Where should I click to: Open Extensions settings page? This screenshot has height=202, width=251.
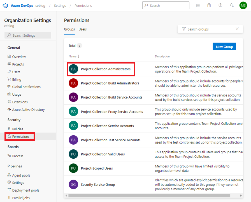coord(20,102)
